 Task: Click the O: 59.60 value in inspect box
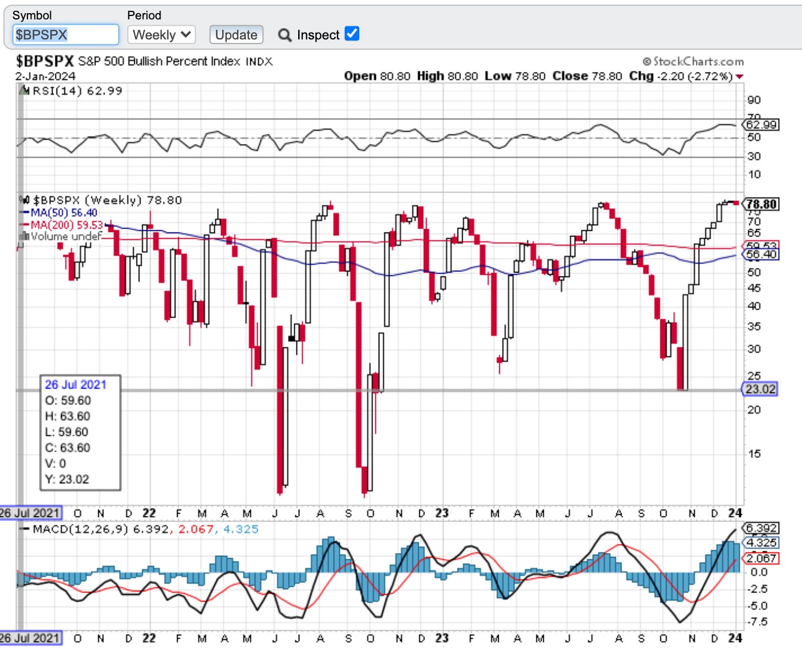pos(68,400)
